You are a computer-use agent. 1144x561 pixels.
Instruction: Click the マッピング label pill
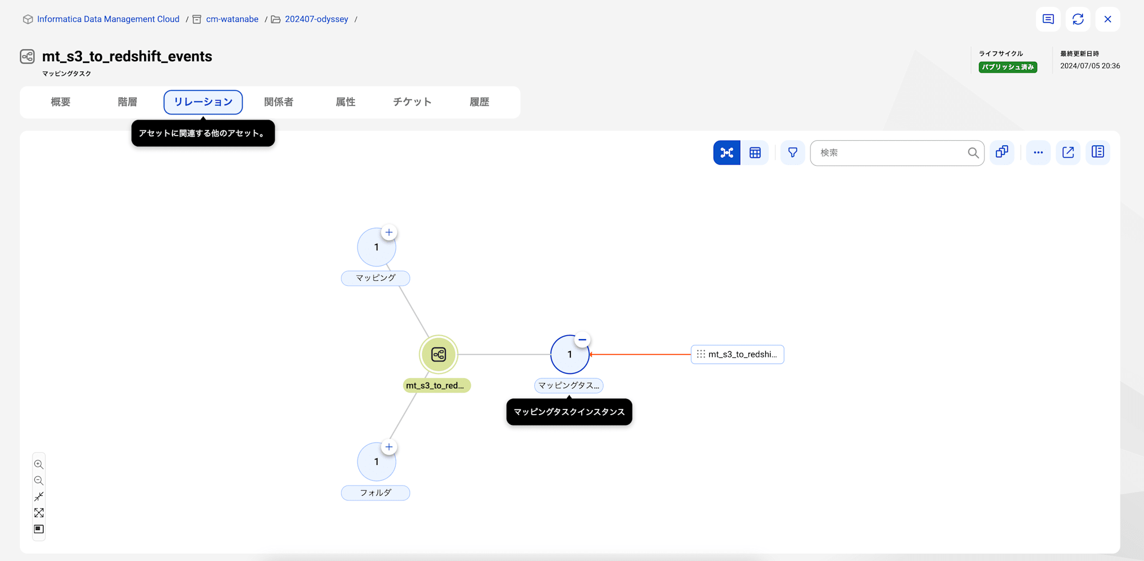tap(375, 278)
